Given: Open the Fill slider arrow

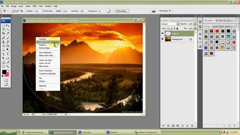Looking at the screenshot, I should [195, 28].
